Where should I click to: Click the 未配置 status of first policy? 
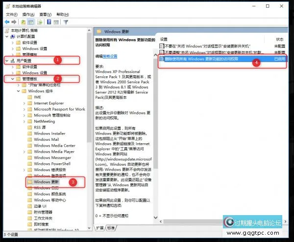click(279, 46)
